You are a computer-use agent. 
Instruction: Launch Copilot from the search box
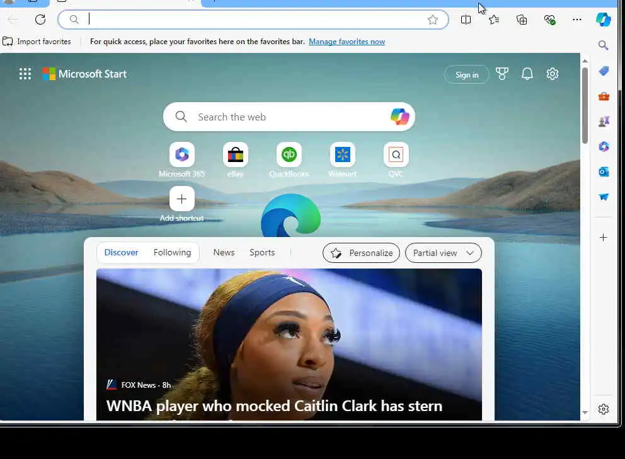click(400, 117)
